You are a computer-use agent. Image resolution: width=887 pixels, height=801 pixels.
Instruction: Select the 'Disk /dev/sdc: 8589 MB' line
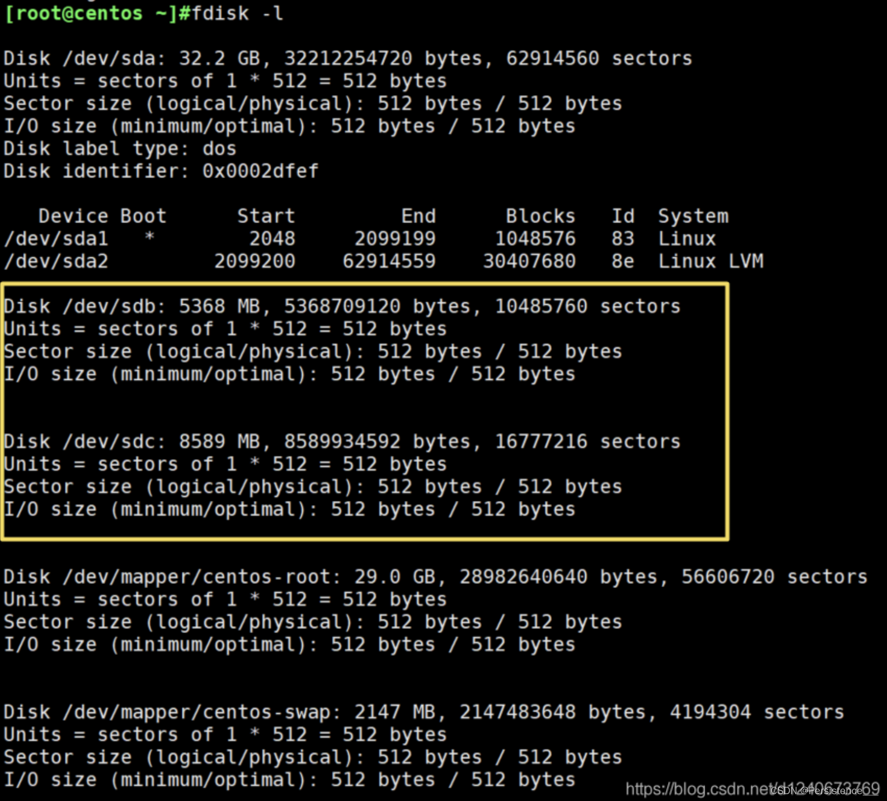click(x=342, y=442)
